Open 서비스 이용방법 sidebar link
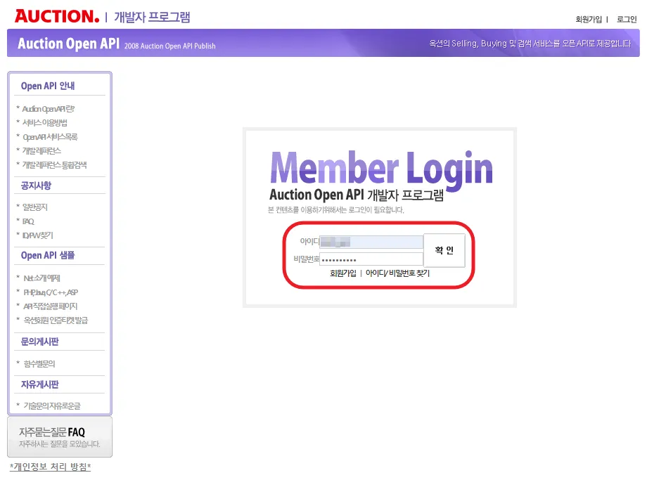Screen dimensions: 647x480 pyautogui.click(x=44, y=123)
